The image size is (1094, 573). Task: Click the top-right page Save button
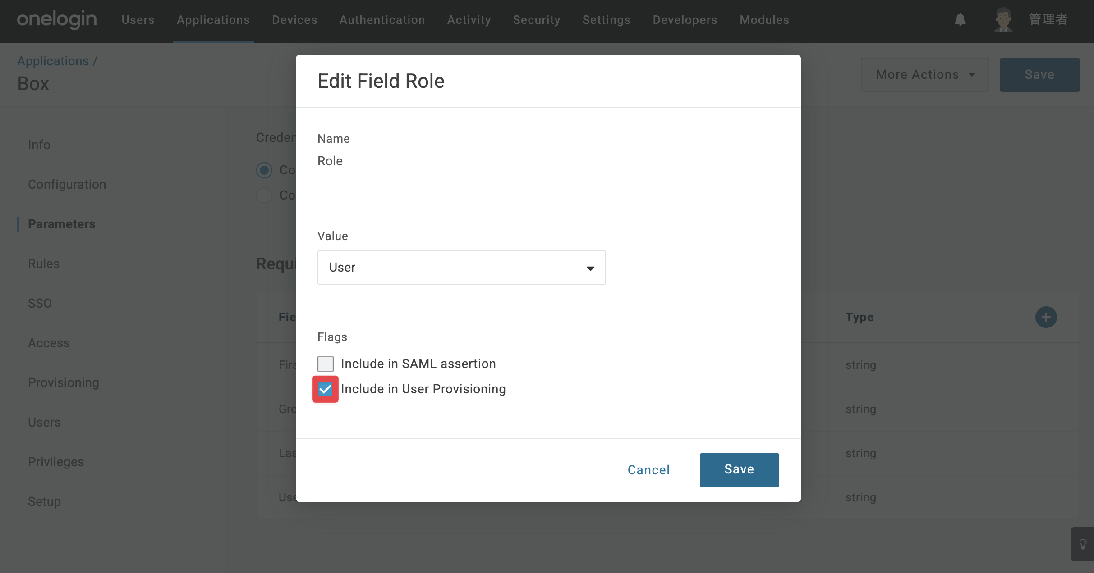point(1039,75)
